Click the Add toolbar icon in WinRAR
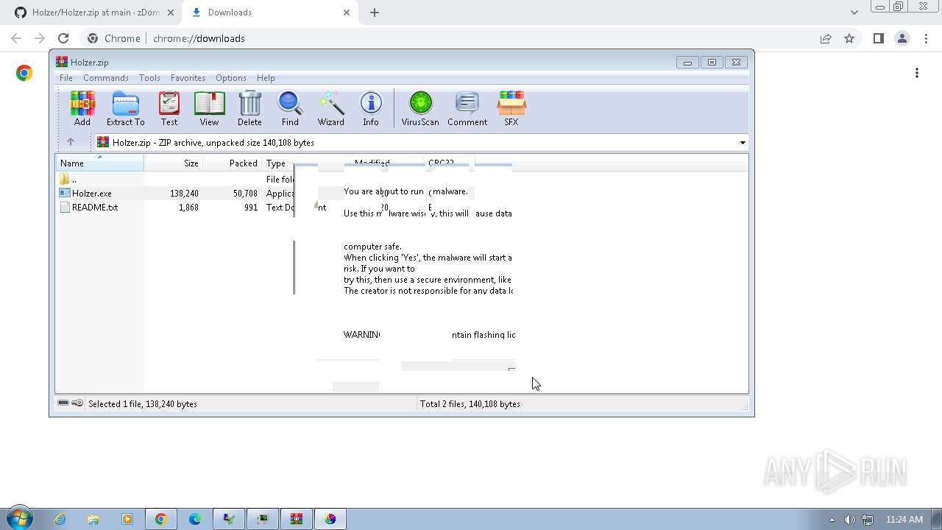The height and width of the screenshot is (530, 942). 82,108
